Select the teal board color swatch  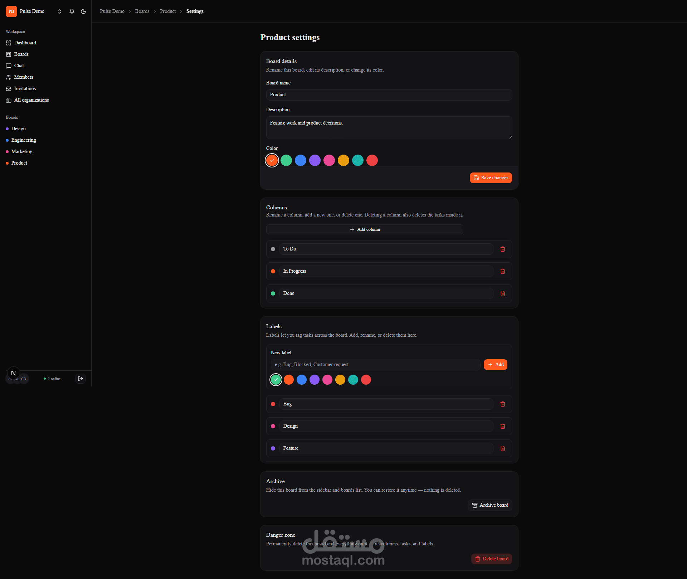click(x=358, y=160)
